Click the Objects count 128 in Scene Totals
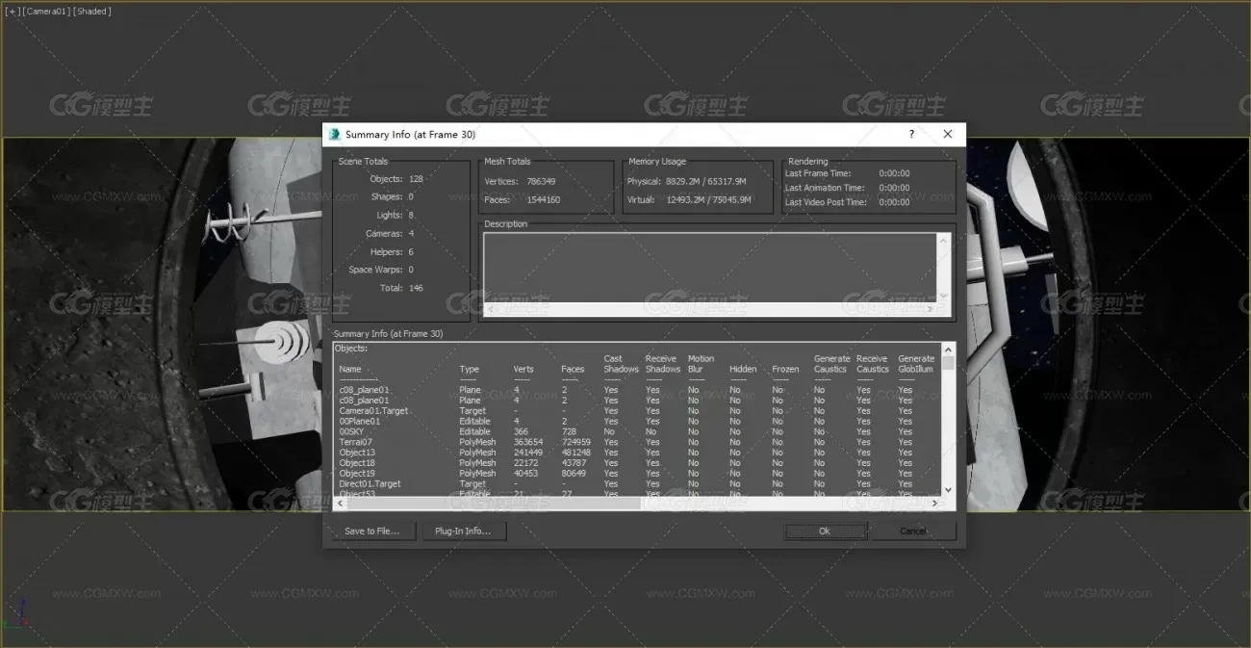Viewport: 1251px width, 648px height. pyautogui.click(x=416, y=179)
